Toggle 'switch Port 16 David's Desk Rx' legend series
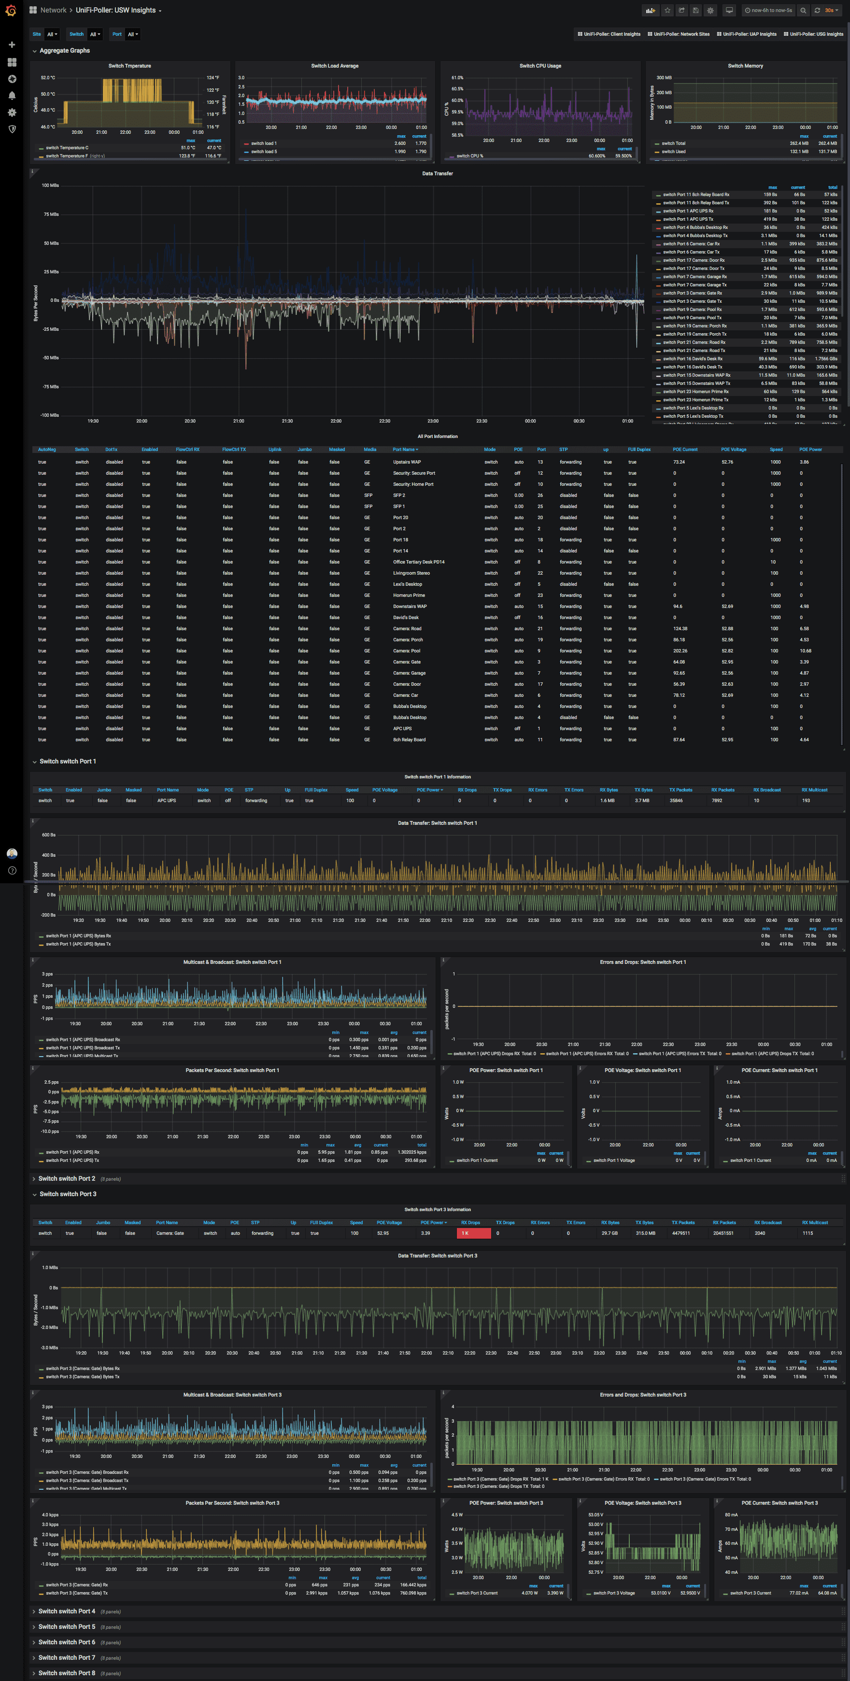Viewport: 850px width, 1681px height. (693, 359)
